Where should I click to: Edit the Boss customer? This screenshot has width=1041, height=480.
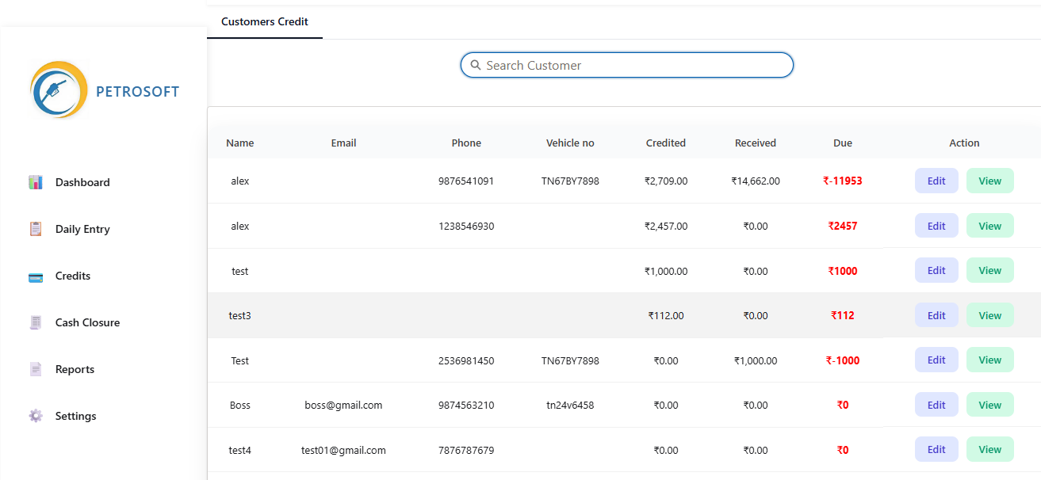936,405
